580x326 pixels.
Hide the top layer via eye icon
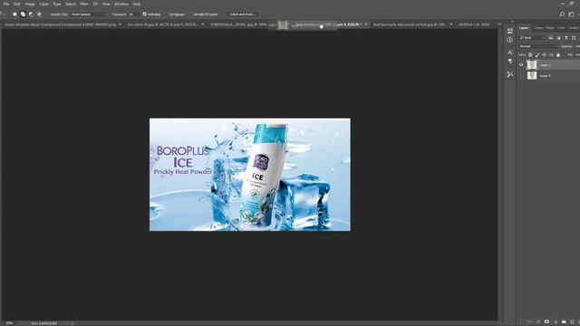click(521, 65)
